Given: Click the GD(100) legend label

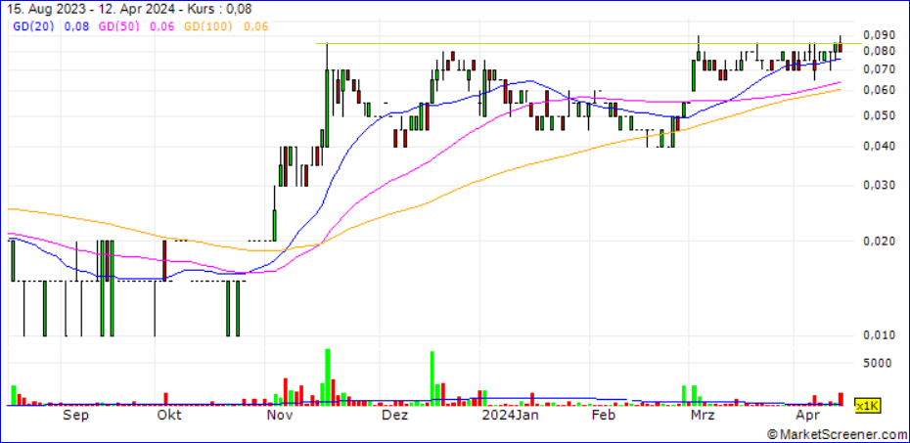Looking at the screenshot, I should (208, 26).
